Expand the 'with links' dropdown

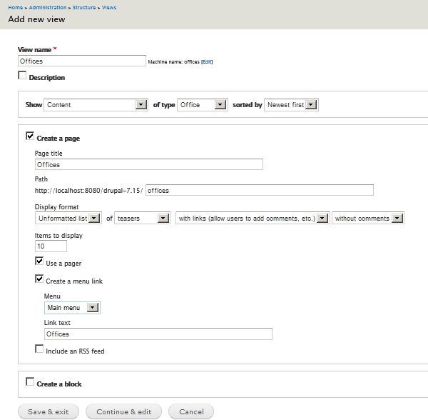tap(253, 219)
